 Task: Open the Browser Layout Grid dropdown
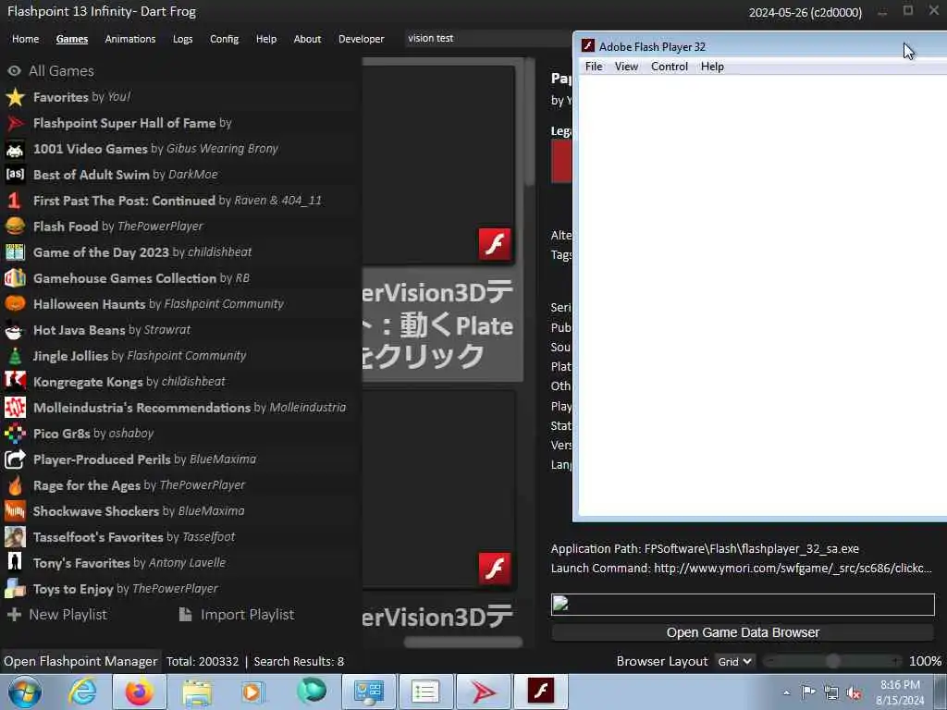pos(734,662)
